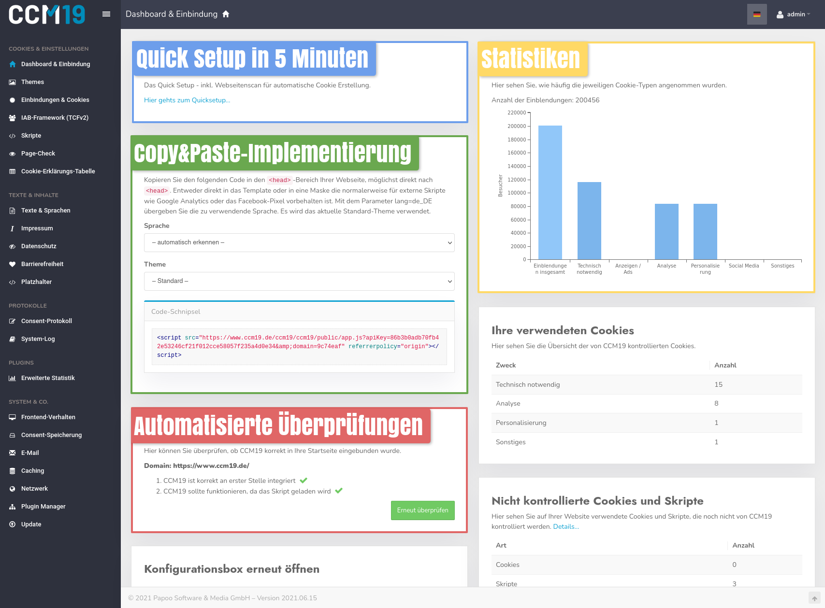Open the Theme selection dropdown
825x608 pixels.
(299, 281)
